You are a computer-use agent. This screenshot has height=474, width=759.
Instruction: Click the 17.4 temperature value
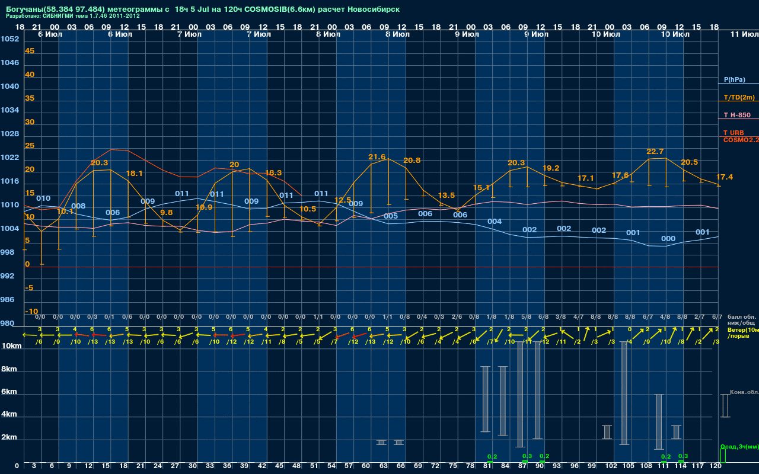725,177
